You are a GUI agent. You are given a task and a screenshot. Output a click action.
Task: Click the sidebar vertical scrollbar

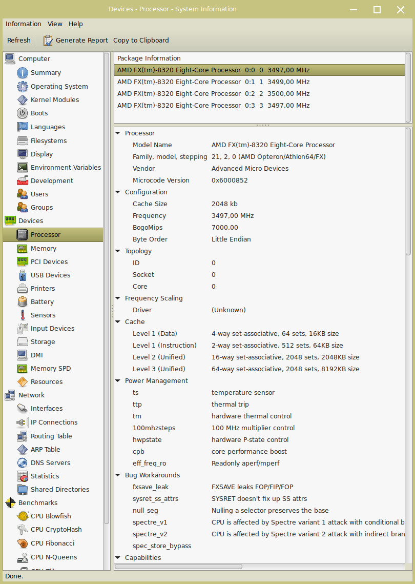pyautogui.click(x=107, y=289)
